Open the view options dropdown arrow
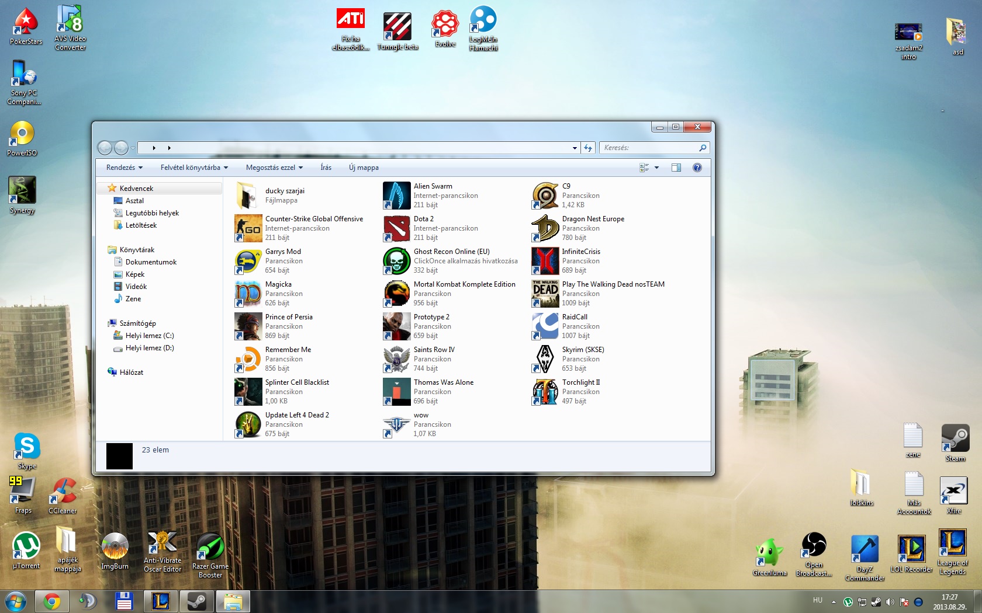The width and height of the screenshot is (982, 613). [x=656, y=168]
